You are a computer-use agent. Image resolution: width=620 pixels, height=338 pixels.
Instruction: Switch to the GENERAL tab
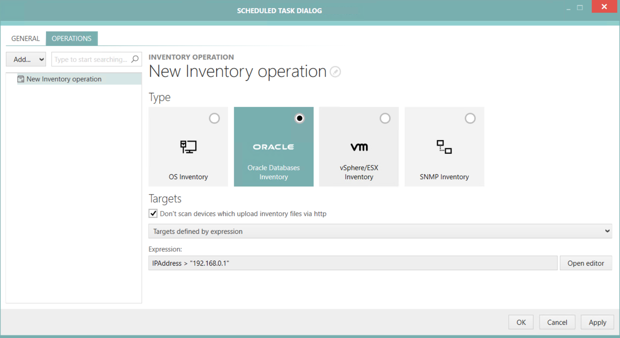(x=25, y=39)
